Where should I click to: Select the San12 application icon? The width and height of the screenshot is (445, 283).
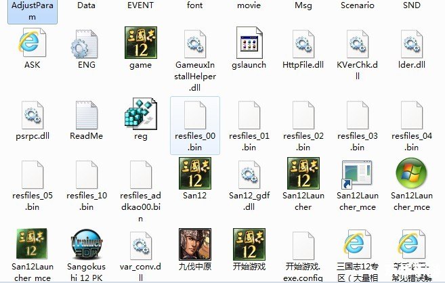(x=195, y=173)
